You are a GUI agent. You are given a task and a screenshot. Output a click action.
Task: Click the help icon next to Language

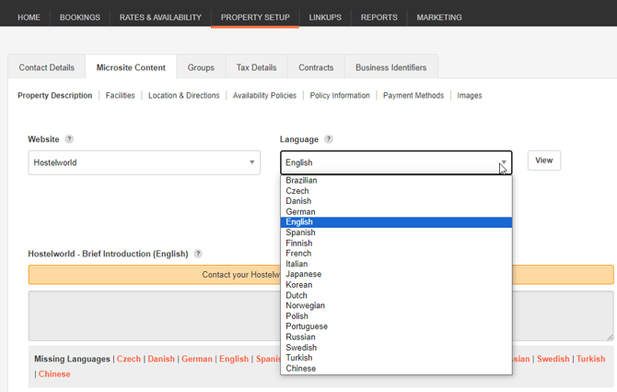(329, 139)
